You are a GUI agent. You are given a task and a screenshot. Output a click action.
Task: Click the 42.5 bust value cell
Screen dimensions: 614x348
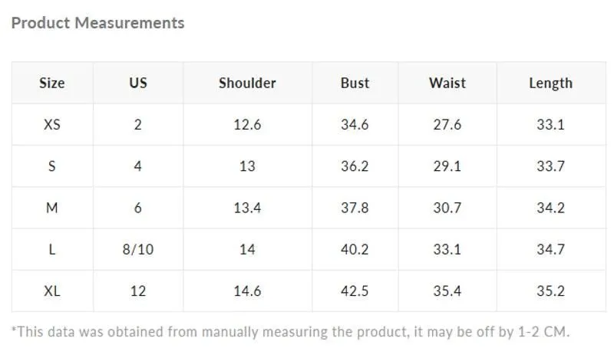click(x=355, y=291)
